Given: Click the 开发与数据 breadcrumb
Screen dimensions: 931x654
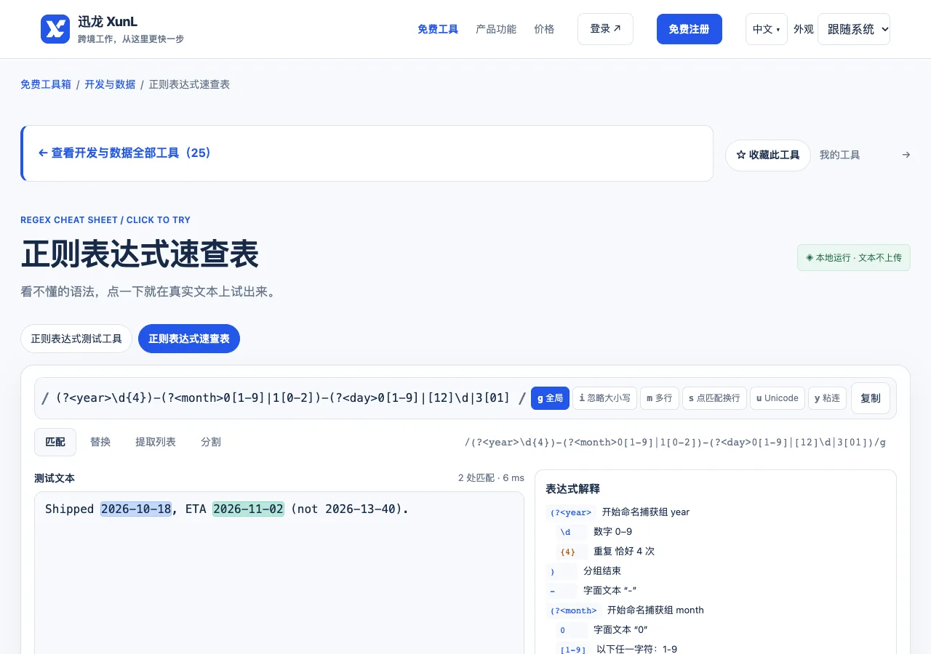Looking at the screenshot, I should point(110,84).
